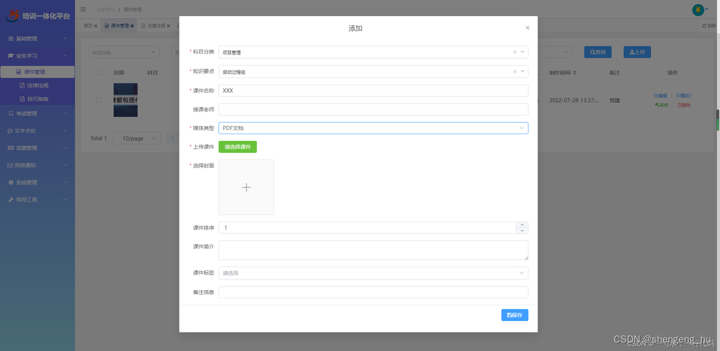This screenshot has height=351, width=720.
Task: Expand the 考试管理 sidebar menu
Action: (x=37, y=113)
